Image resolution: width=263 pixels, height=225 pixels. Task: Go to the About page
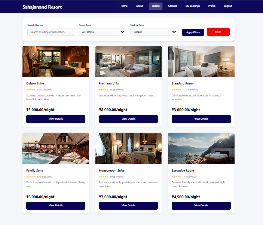pos(139,6)
